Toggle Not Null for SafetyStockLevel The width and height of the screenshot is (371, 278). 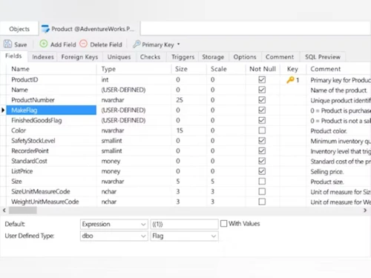click(x=262, y=141)
